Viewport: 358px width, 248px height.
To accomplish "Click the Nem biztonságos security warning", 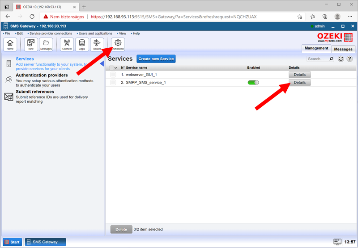I will click(x=64, y=17).
